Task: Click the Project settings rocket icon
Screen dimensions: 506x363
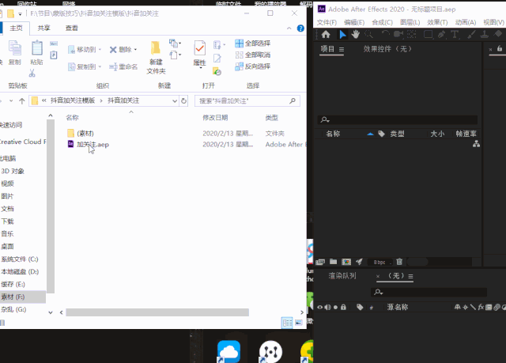Action: (359, 262)
